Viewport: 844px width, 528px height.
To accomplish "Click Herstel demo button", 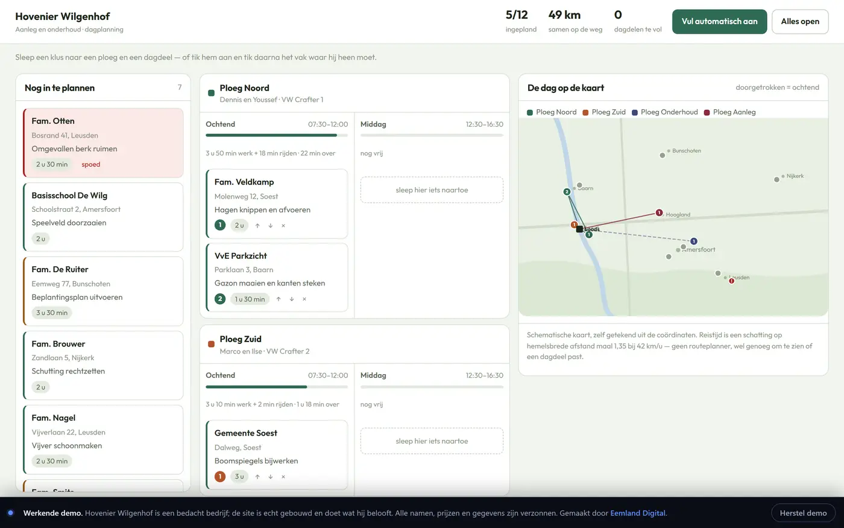I will pyautogui.click(x=803, y=513).
